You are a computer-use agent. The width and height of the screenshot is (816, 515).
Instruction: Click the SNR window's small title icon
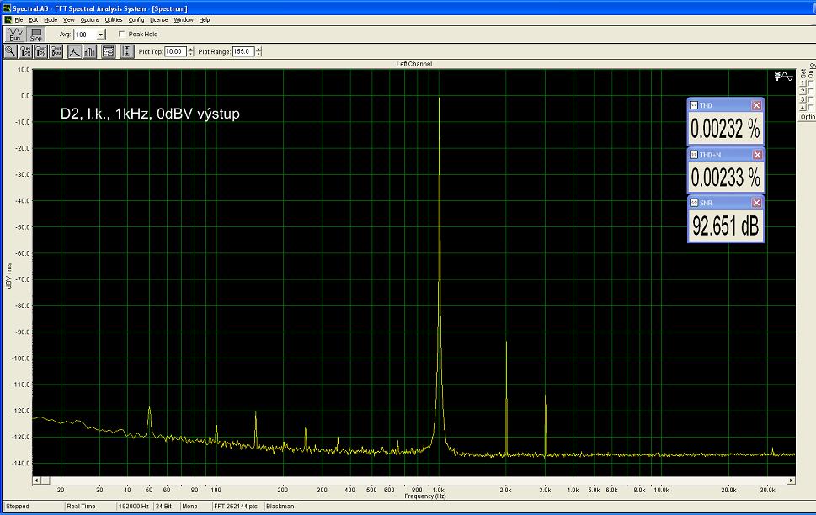694,202
